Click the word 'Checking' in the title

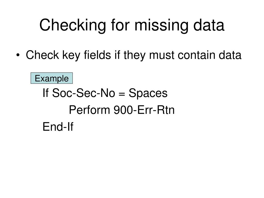pyautogui.click(x=73, y=26)
